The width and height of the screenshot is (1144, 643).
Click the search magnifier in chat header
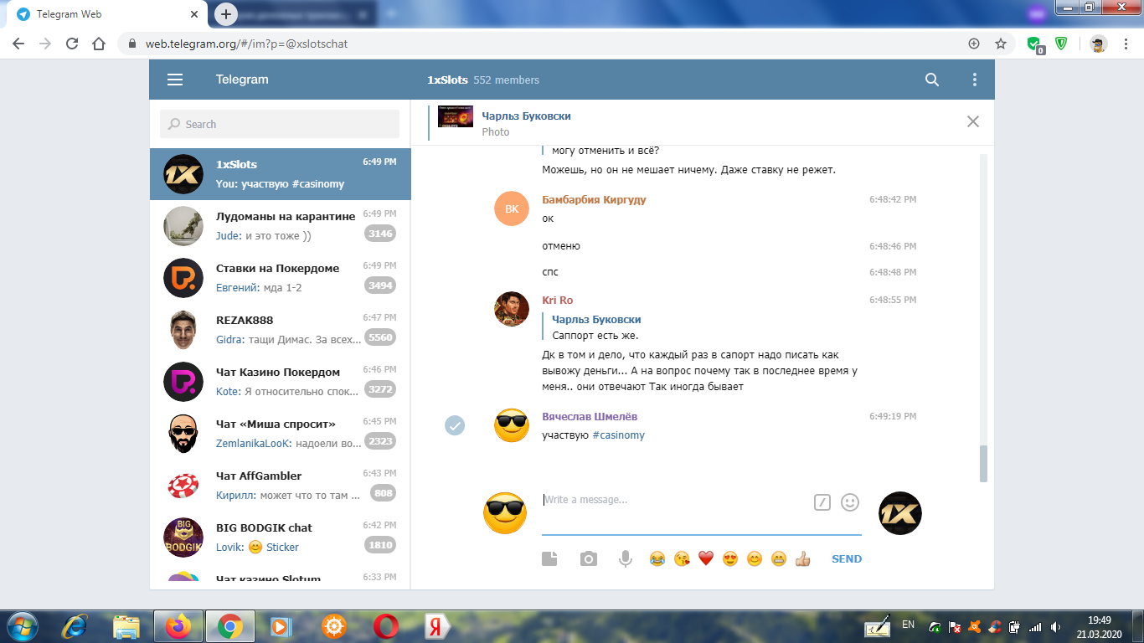coord(932,80)
